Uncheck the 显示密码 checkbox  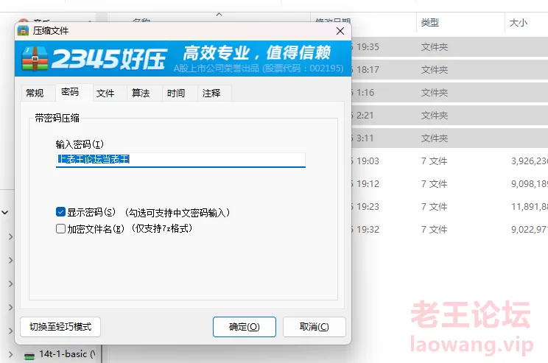click(x=60, y=212)
